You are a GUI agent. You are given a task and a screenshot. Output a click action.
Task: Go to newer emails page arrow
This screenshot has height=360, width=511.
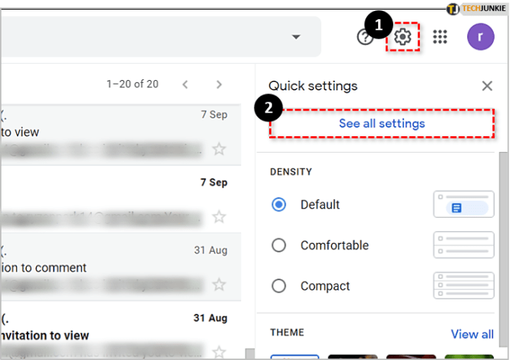click(185, 84)
